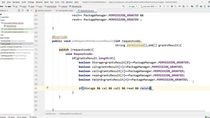Open the VCS menu
This screenshot has height=118, width=210.
(x=63, y=2)
